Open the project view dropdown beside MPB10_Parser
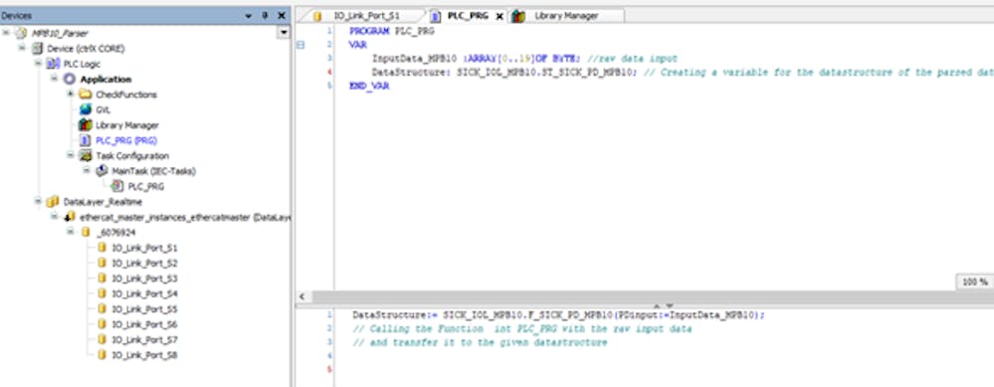This screenshot has width=994, height=387. (x=284, y=32)
